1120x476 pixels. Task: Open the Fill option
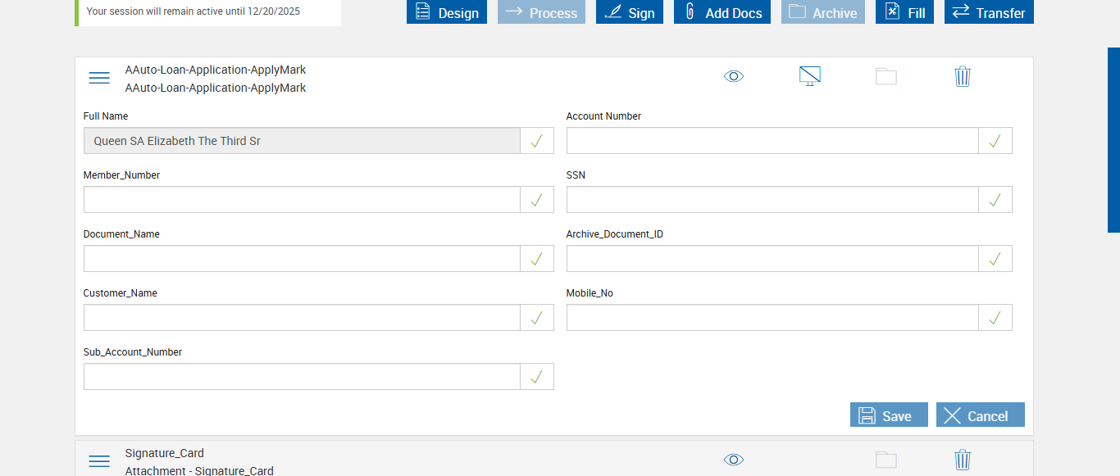point(904,12)
